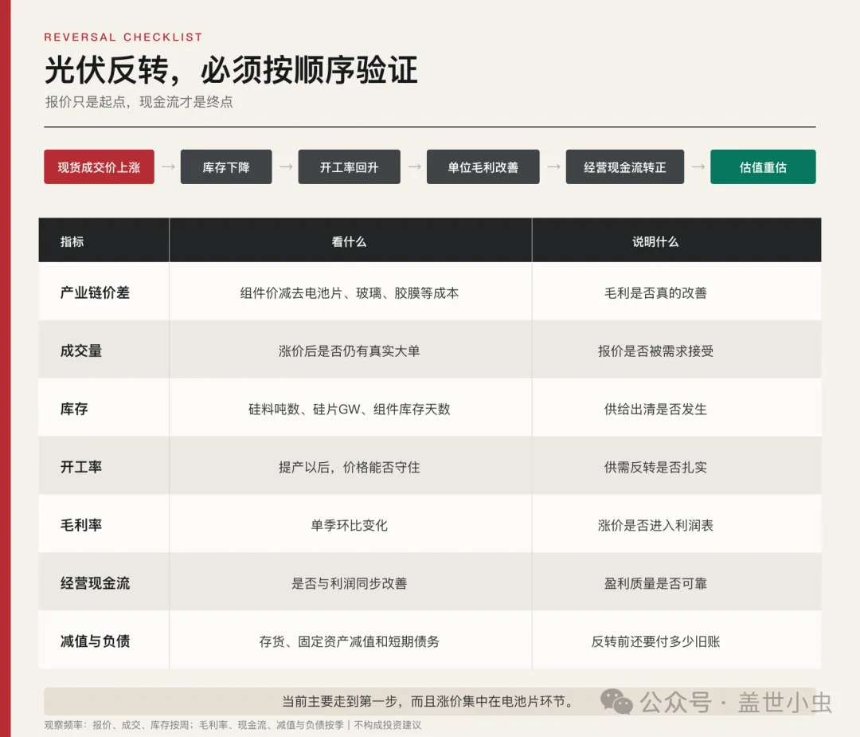Screen dimensions: 860x737
Task: Click the red 现货成交价上涨 step box
Action: pos(99,167)
